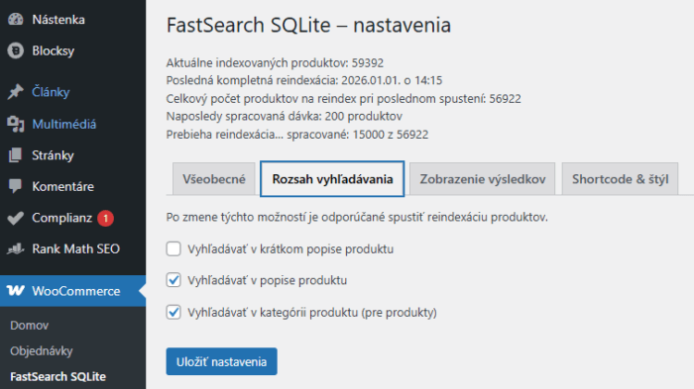The height and width of the screenshot is (389, 694).
Task: Click the Complianz checkmark icon
Action: tap(16, 218)
